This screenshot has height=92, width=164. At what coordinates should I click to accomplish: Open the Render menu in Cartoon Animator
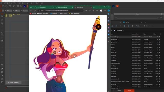pos(24,3)
